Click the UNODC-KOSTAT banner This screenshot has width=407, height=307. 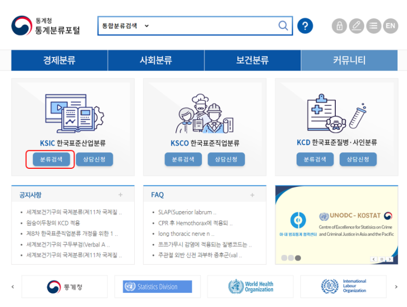tap(337, 225)
